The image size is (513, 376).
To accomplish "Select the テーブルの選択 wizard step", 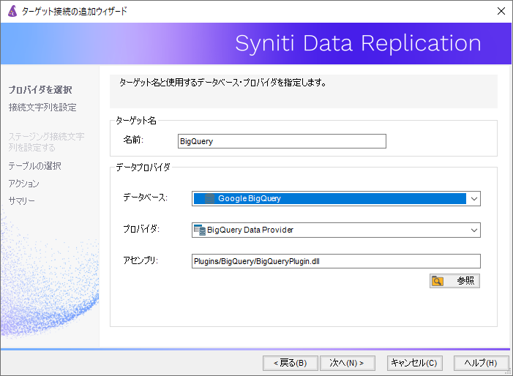I will (x=34, y=166).
